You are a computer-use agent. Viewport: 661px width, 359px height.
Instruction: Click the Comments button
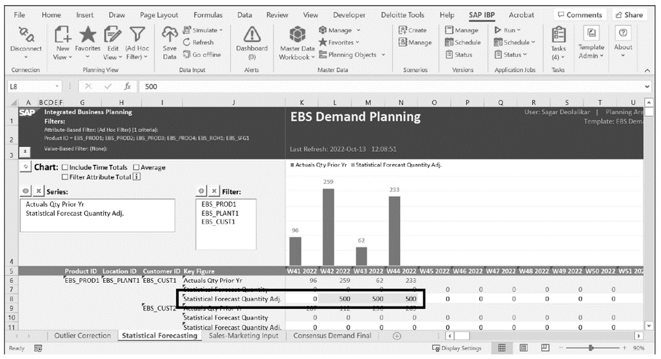[580, 14]
